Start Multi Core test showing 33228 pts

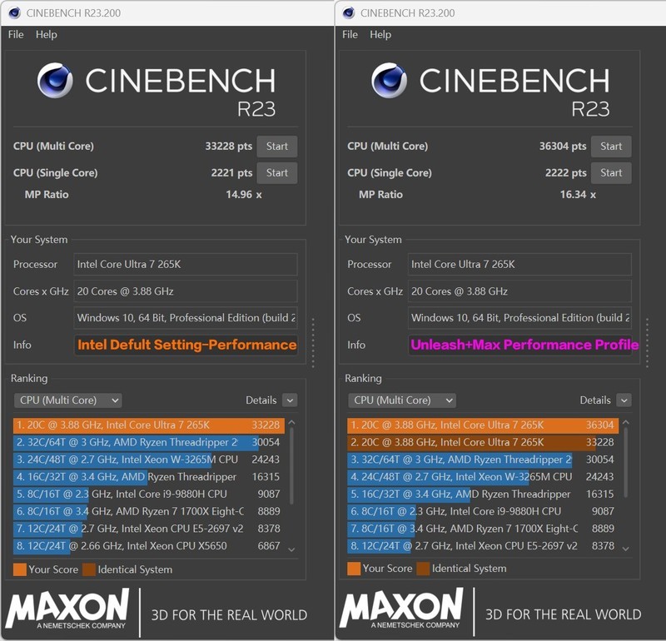click(x=276, y=147)
